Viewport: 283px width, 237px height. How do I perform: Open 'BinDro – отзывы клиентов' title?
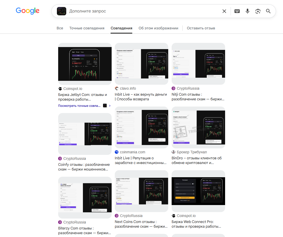197,160
